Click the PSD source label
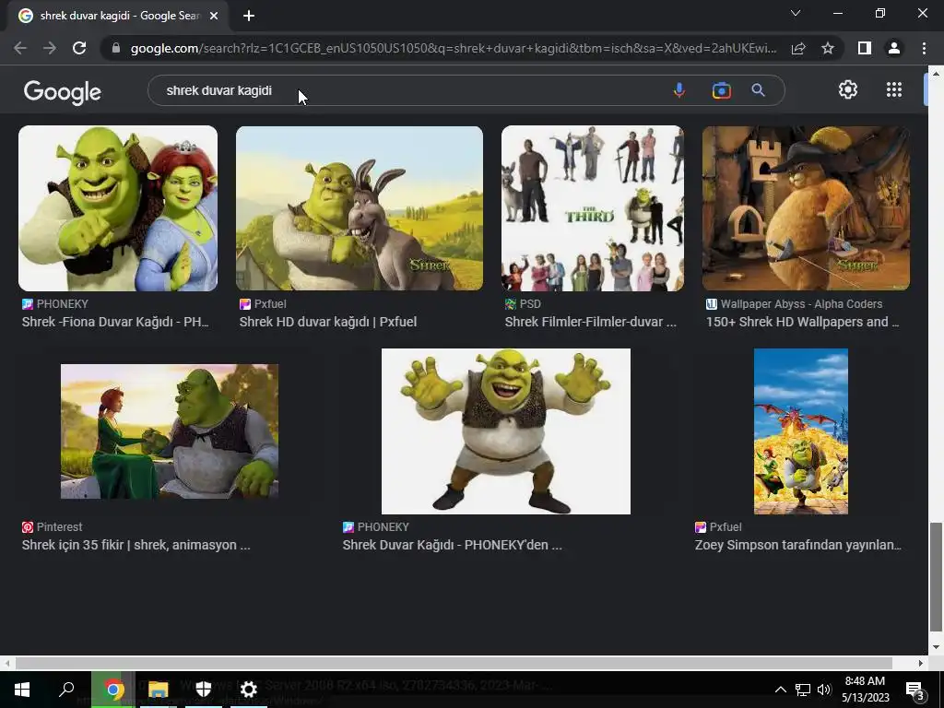The height and width of the screenshot is (708, 944). (530, 304)
